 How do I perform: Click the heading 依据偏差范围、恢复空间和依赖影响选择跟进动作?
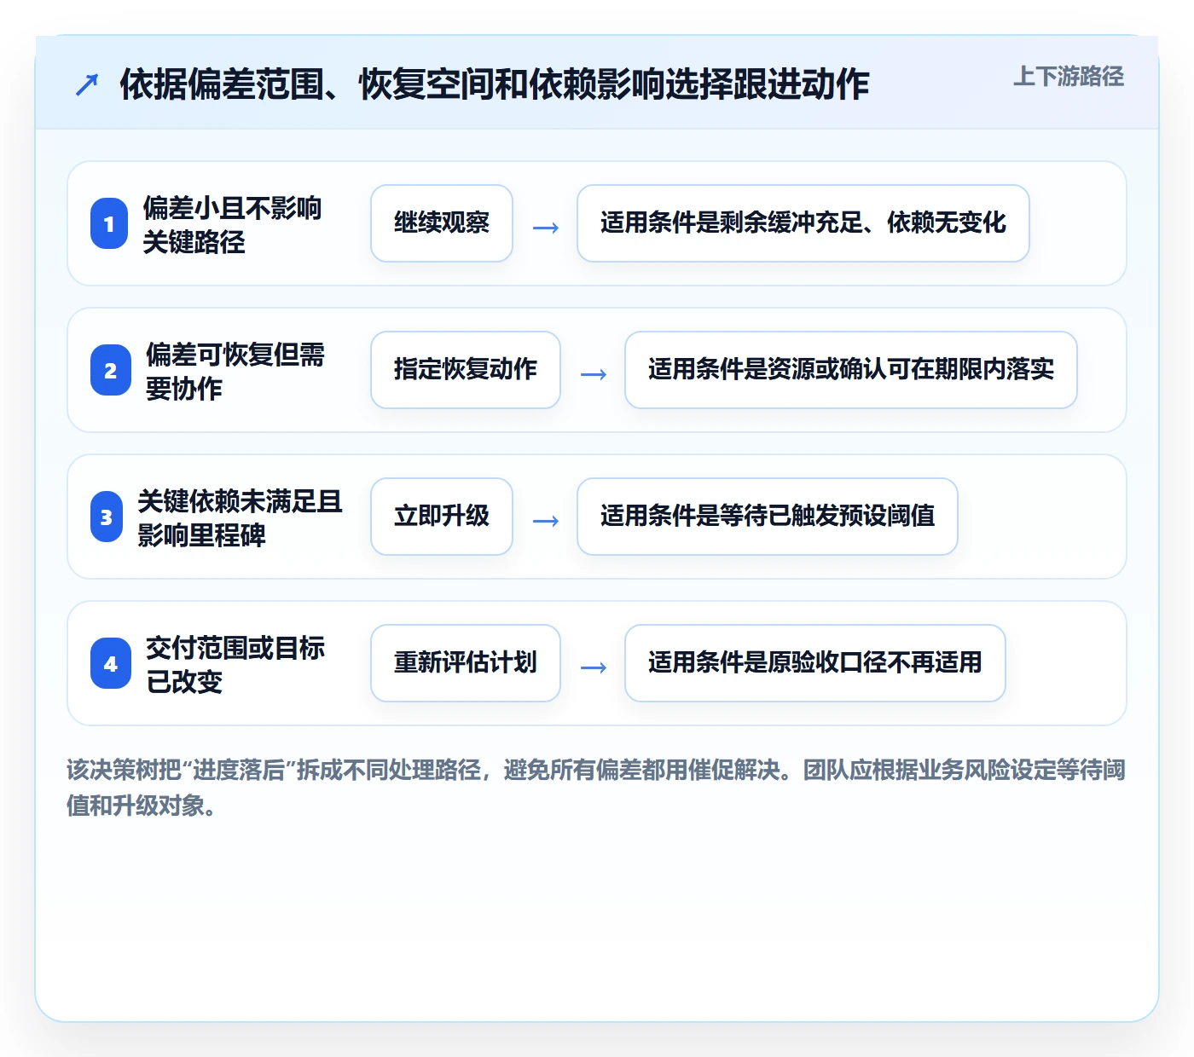point(495,84)
